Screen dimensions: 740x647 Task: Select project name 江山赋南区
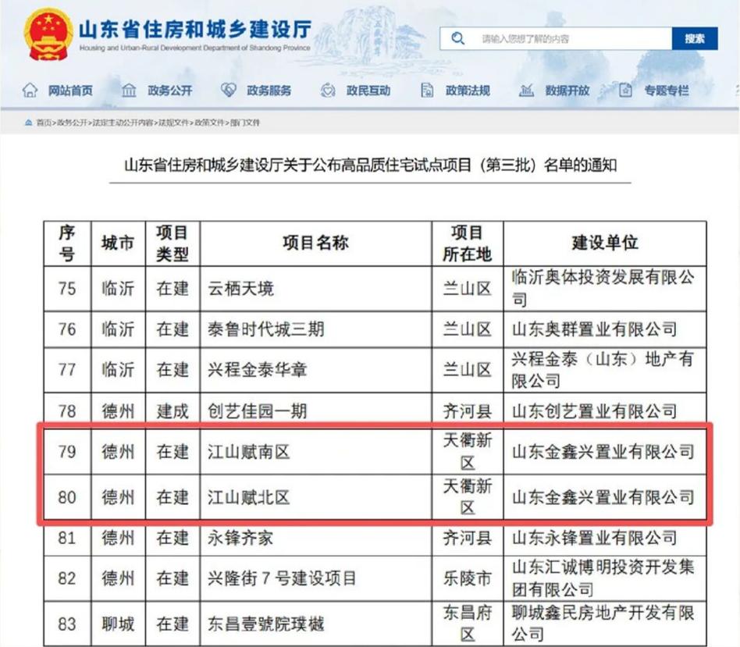(249, 452)
